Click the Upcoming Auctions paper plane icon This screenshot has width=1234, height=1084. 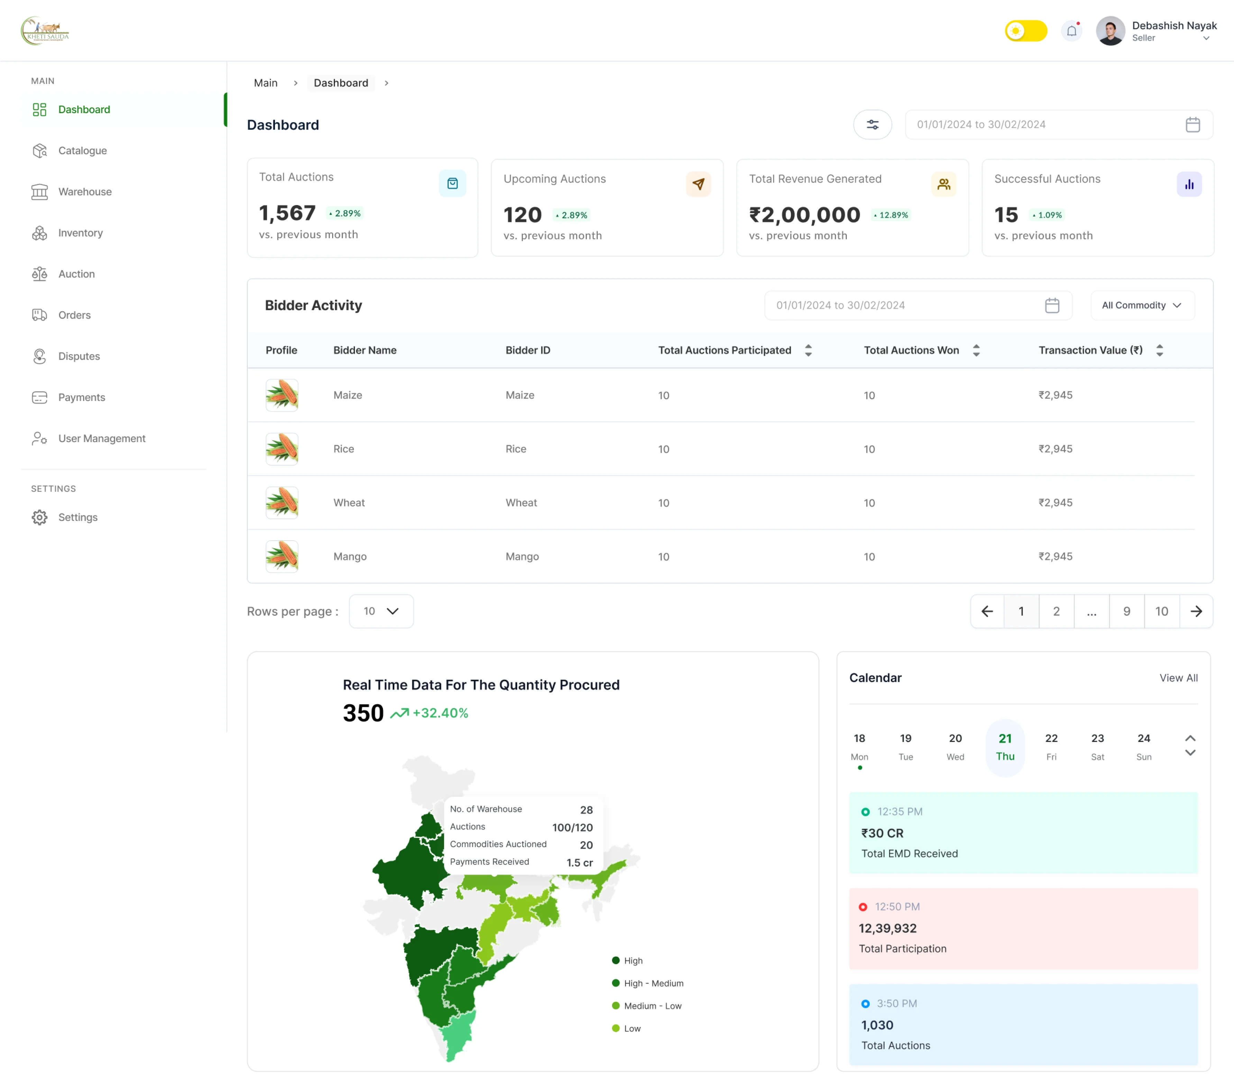tap(698, 184)
